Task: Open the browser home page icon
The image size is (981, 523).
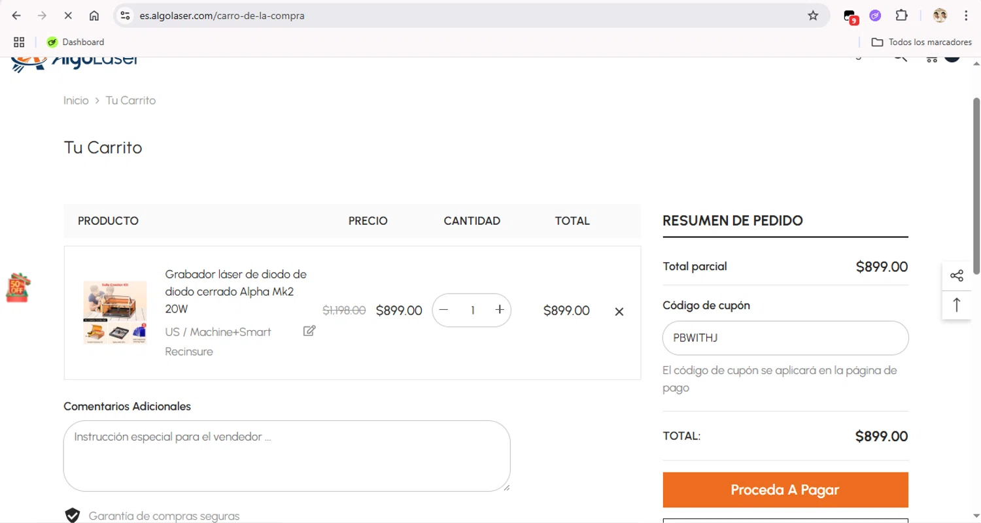Action: 94,16
